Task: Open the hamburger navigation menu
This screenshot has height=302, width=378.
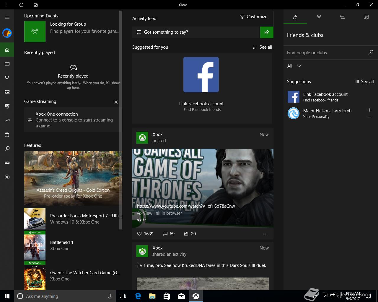Action: click(7, 17)
